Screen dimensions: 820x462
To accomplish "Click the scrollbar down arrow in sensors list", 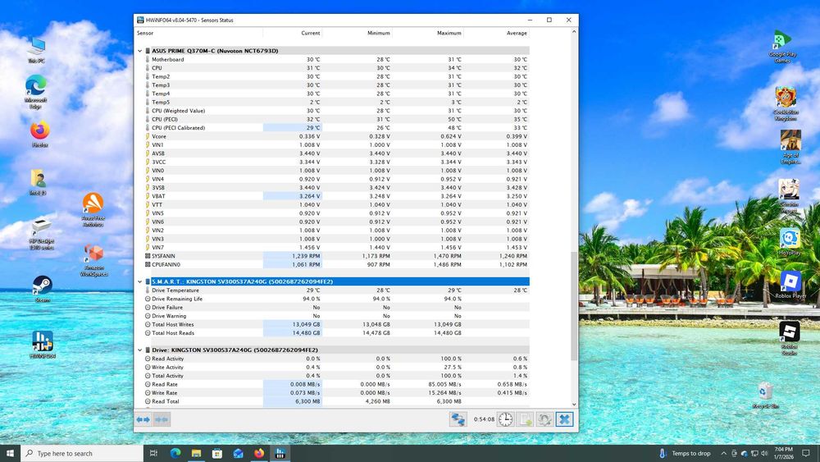I will (574, 404).
